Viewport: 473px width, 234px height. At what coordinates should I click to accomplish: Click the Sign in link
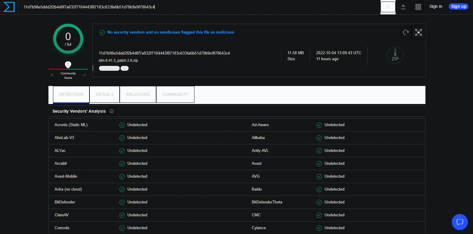click(436, 6)
